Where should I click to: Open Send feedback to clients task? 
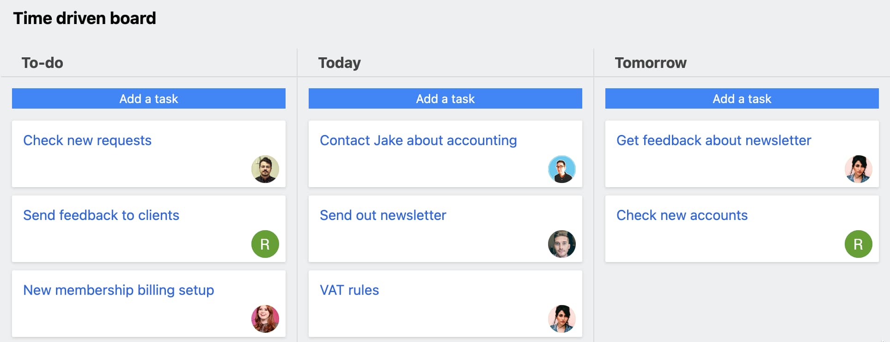[x=101, y=215]
